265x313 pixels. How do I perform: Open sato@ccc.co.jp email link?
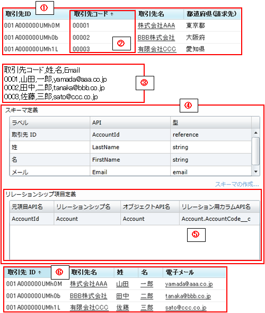tap(185, 308)
